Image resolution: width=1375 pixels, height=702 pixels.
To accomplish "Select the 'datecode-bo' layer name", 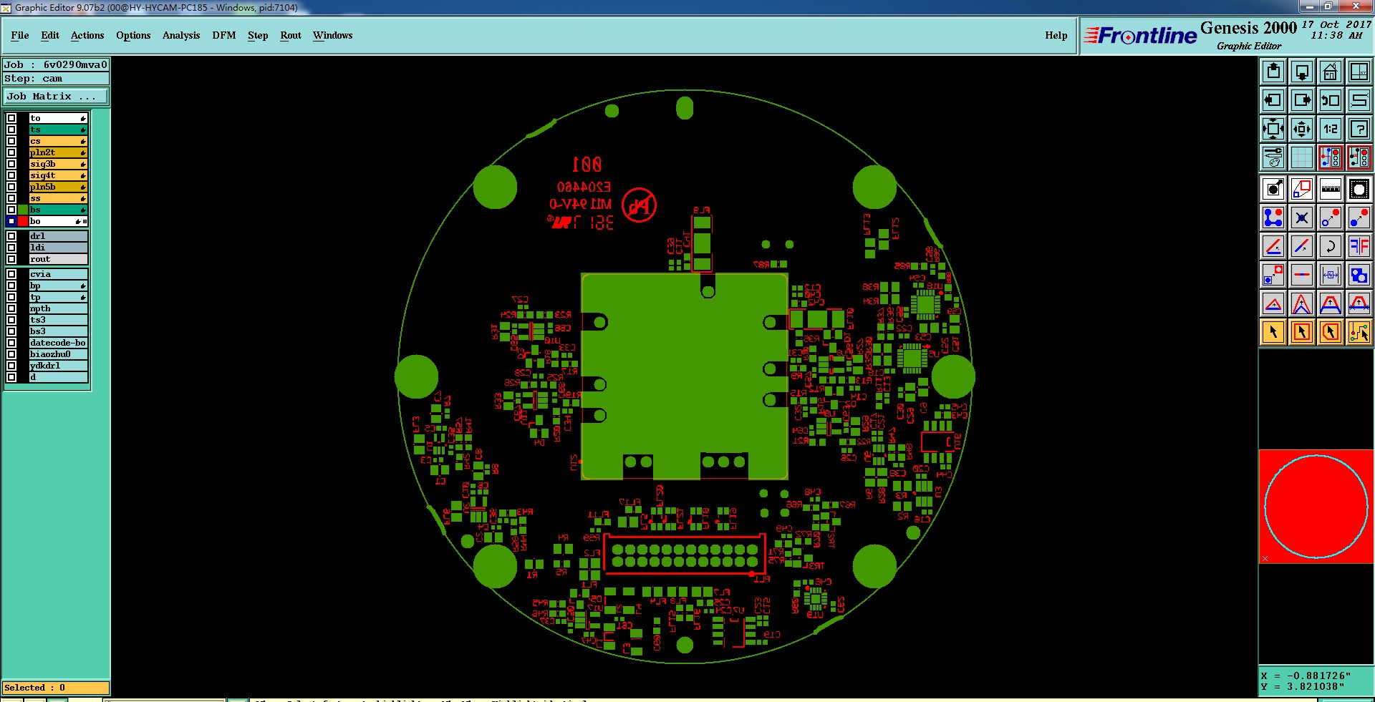I will (x=58, y=343).
